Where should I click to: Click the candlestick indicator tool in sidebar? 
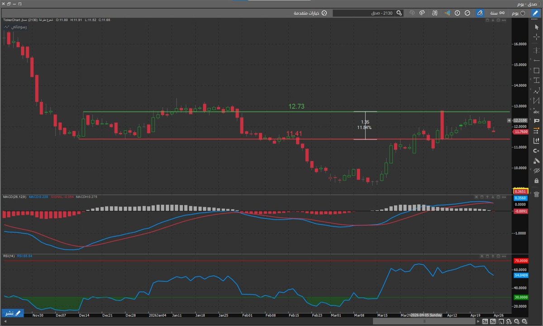click(536, 141)
